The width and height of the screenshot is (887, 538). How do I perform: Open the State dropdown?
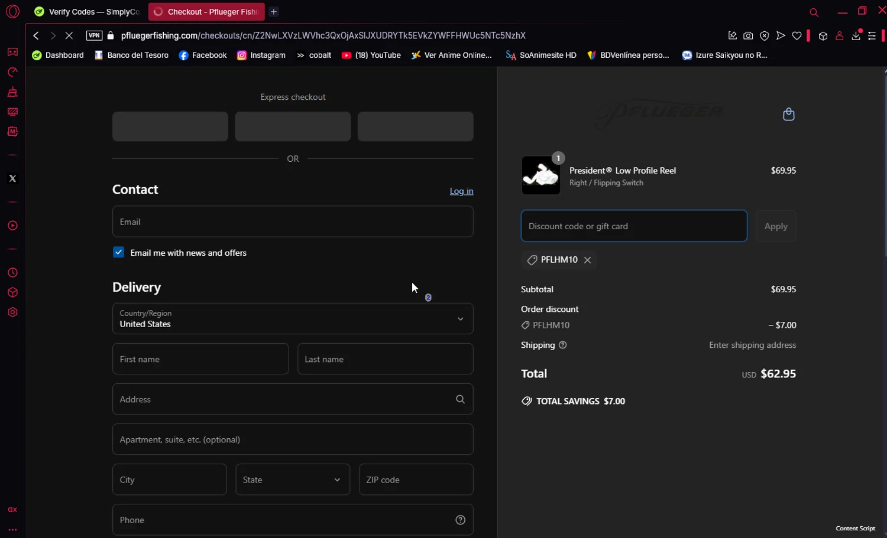[293, 480]
